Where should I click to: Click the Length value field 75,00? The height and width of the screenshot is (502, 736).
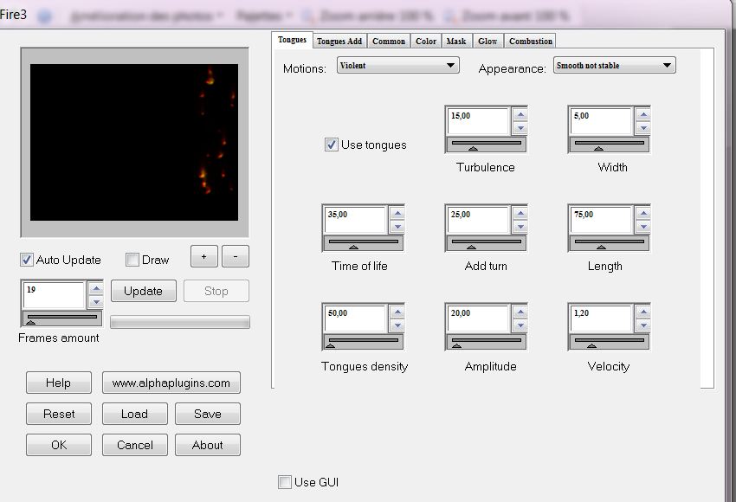(601, 220)
